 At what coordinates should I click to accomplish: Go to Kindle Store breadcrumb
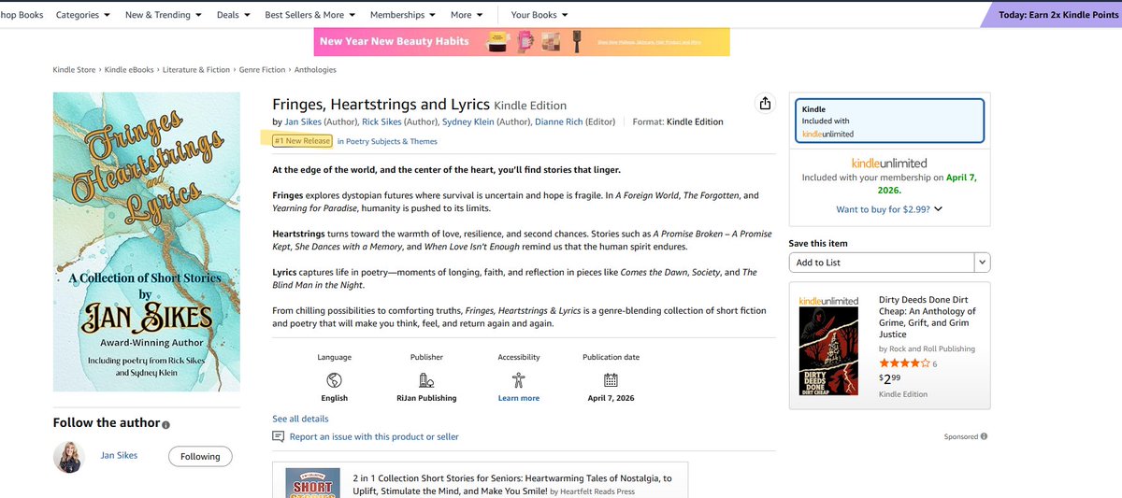(75, 69)
